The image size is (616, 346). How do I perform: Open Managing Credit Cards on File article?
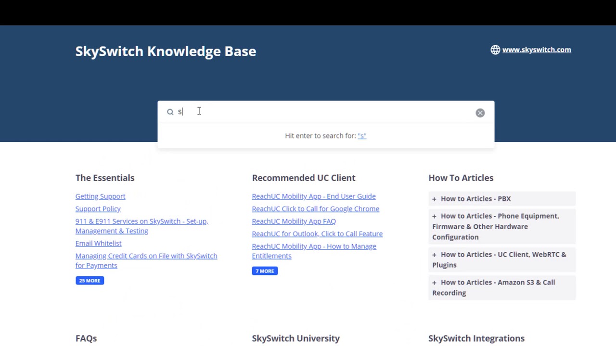point(146,260)
